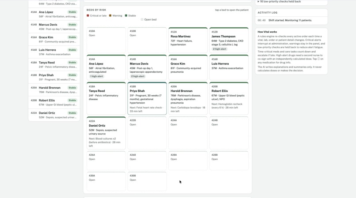Click the amber Warning legend swatch
Viewport: 356px width, 198px height.
[x=110, y=15]
